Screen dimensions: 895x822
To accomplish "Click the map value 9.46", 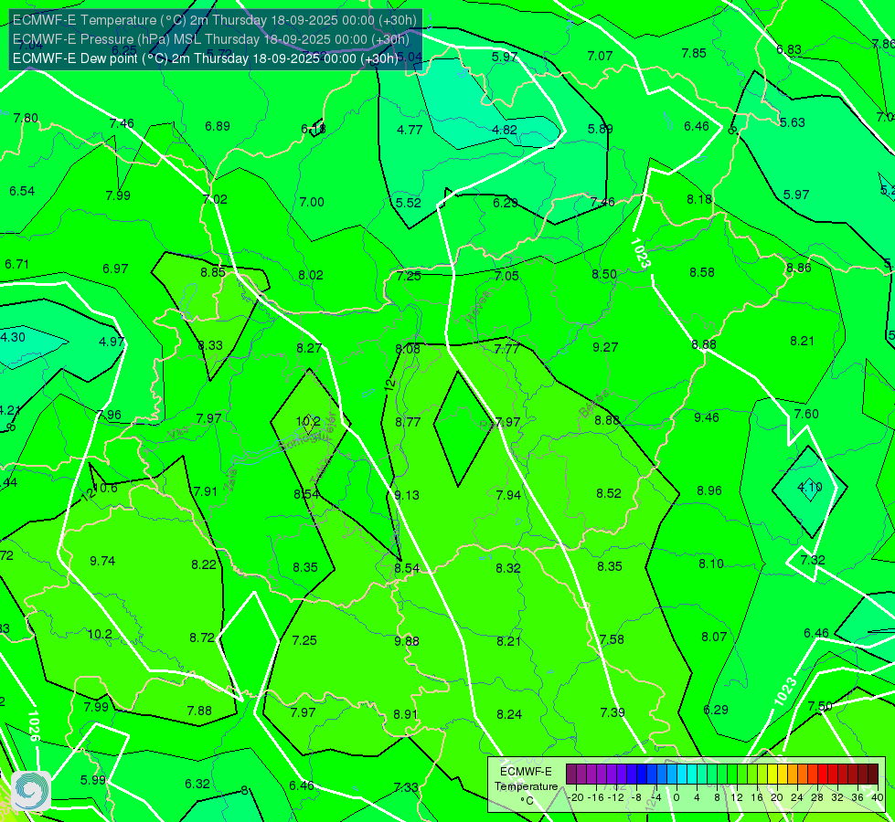I will tap(706, 418).
